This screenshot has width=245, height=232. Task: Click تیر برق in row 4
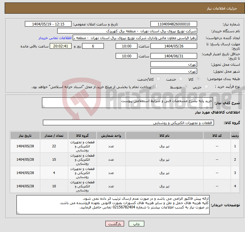point(164,186)
